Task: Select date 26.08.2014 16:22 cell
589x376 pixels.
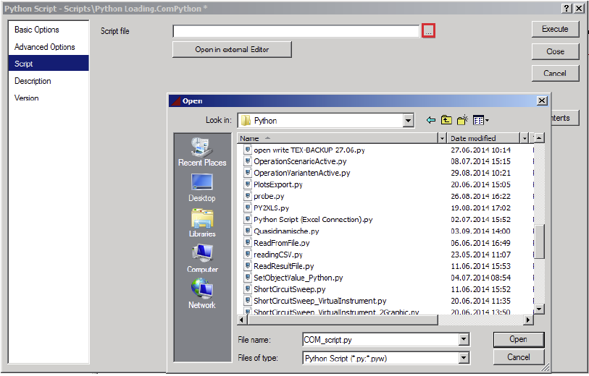Action: [x=480, y=196]
